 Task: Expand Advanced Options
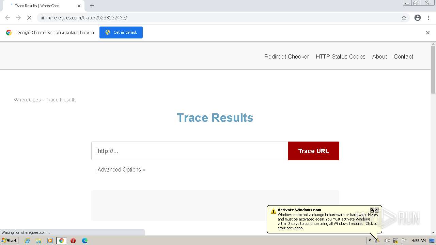(119, 169)
